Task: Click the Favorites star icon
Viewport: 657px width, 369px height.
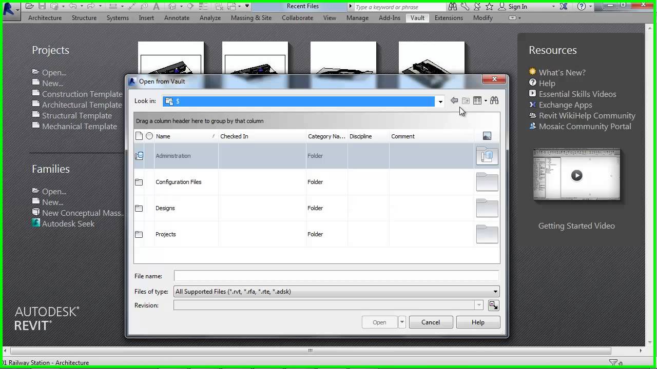Action: [x=489, y=7]
